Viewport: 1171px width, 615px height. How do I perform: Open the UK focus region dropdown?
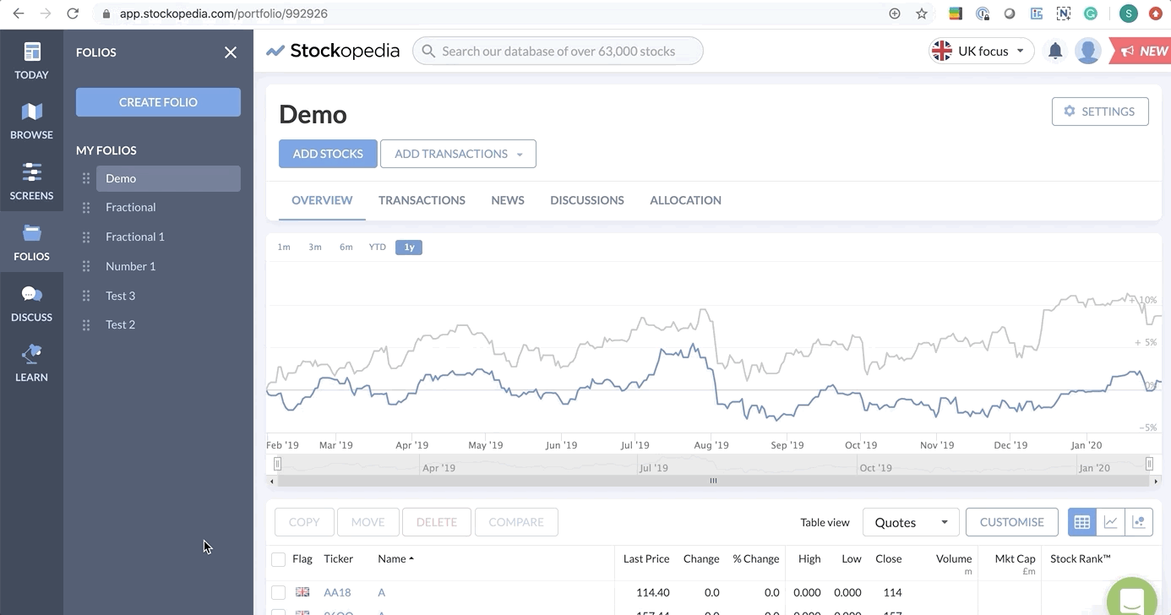pos(982,51)
